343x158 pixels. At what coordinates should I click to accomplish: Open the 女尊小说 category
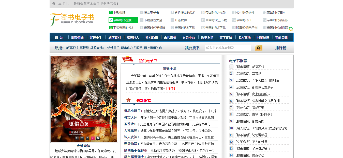pyautogui.click(x=189, y=37)
